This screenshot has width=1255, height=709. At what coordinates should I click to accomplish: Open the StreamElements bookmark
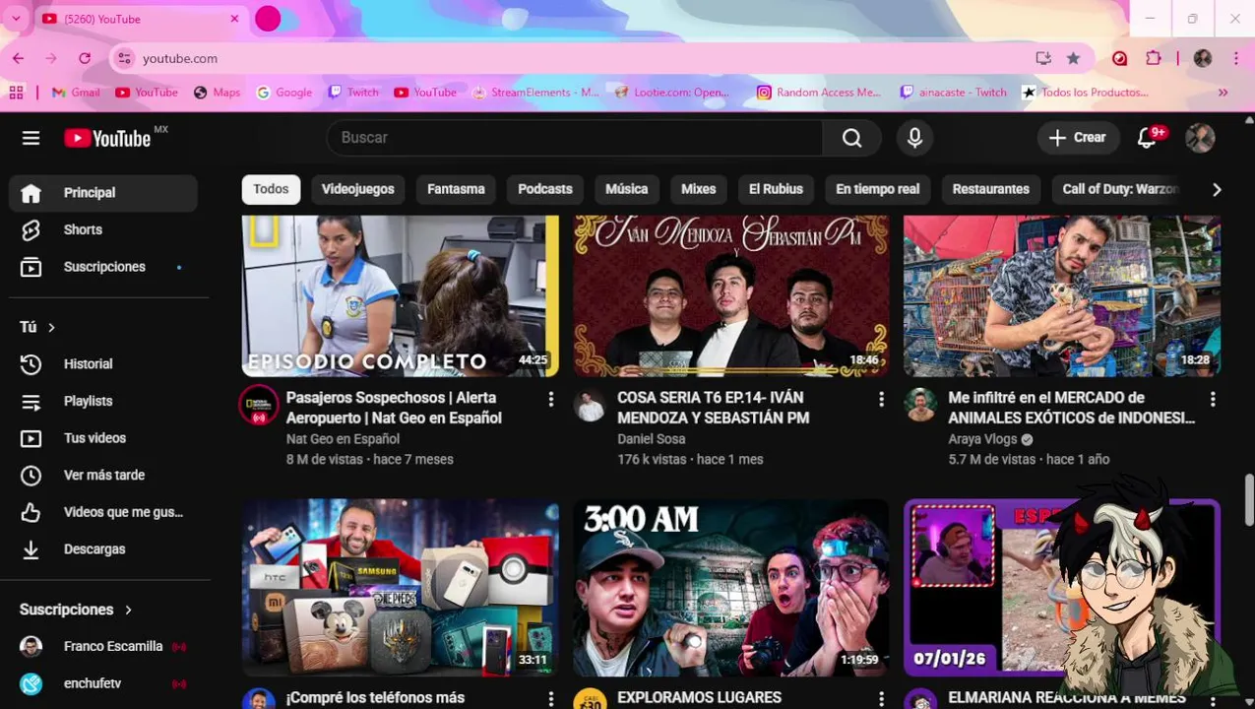(534, 92)
